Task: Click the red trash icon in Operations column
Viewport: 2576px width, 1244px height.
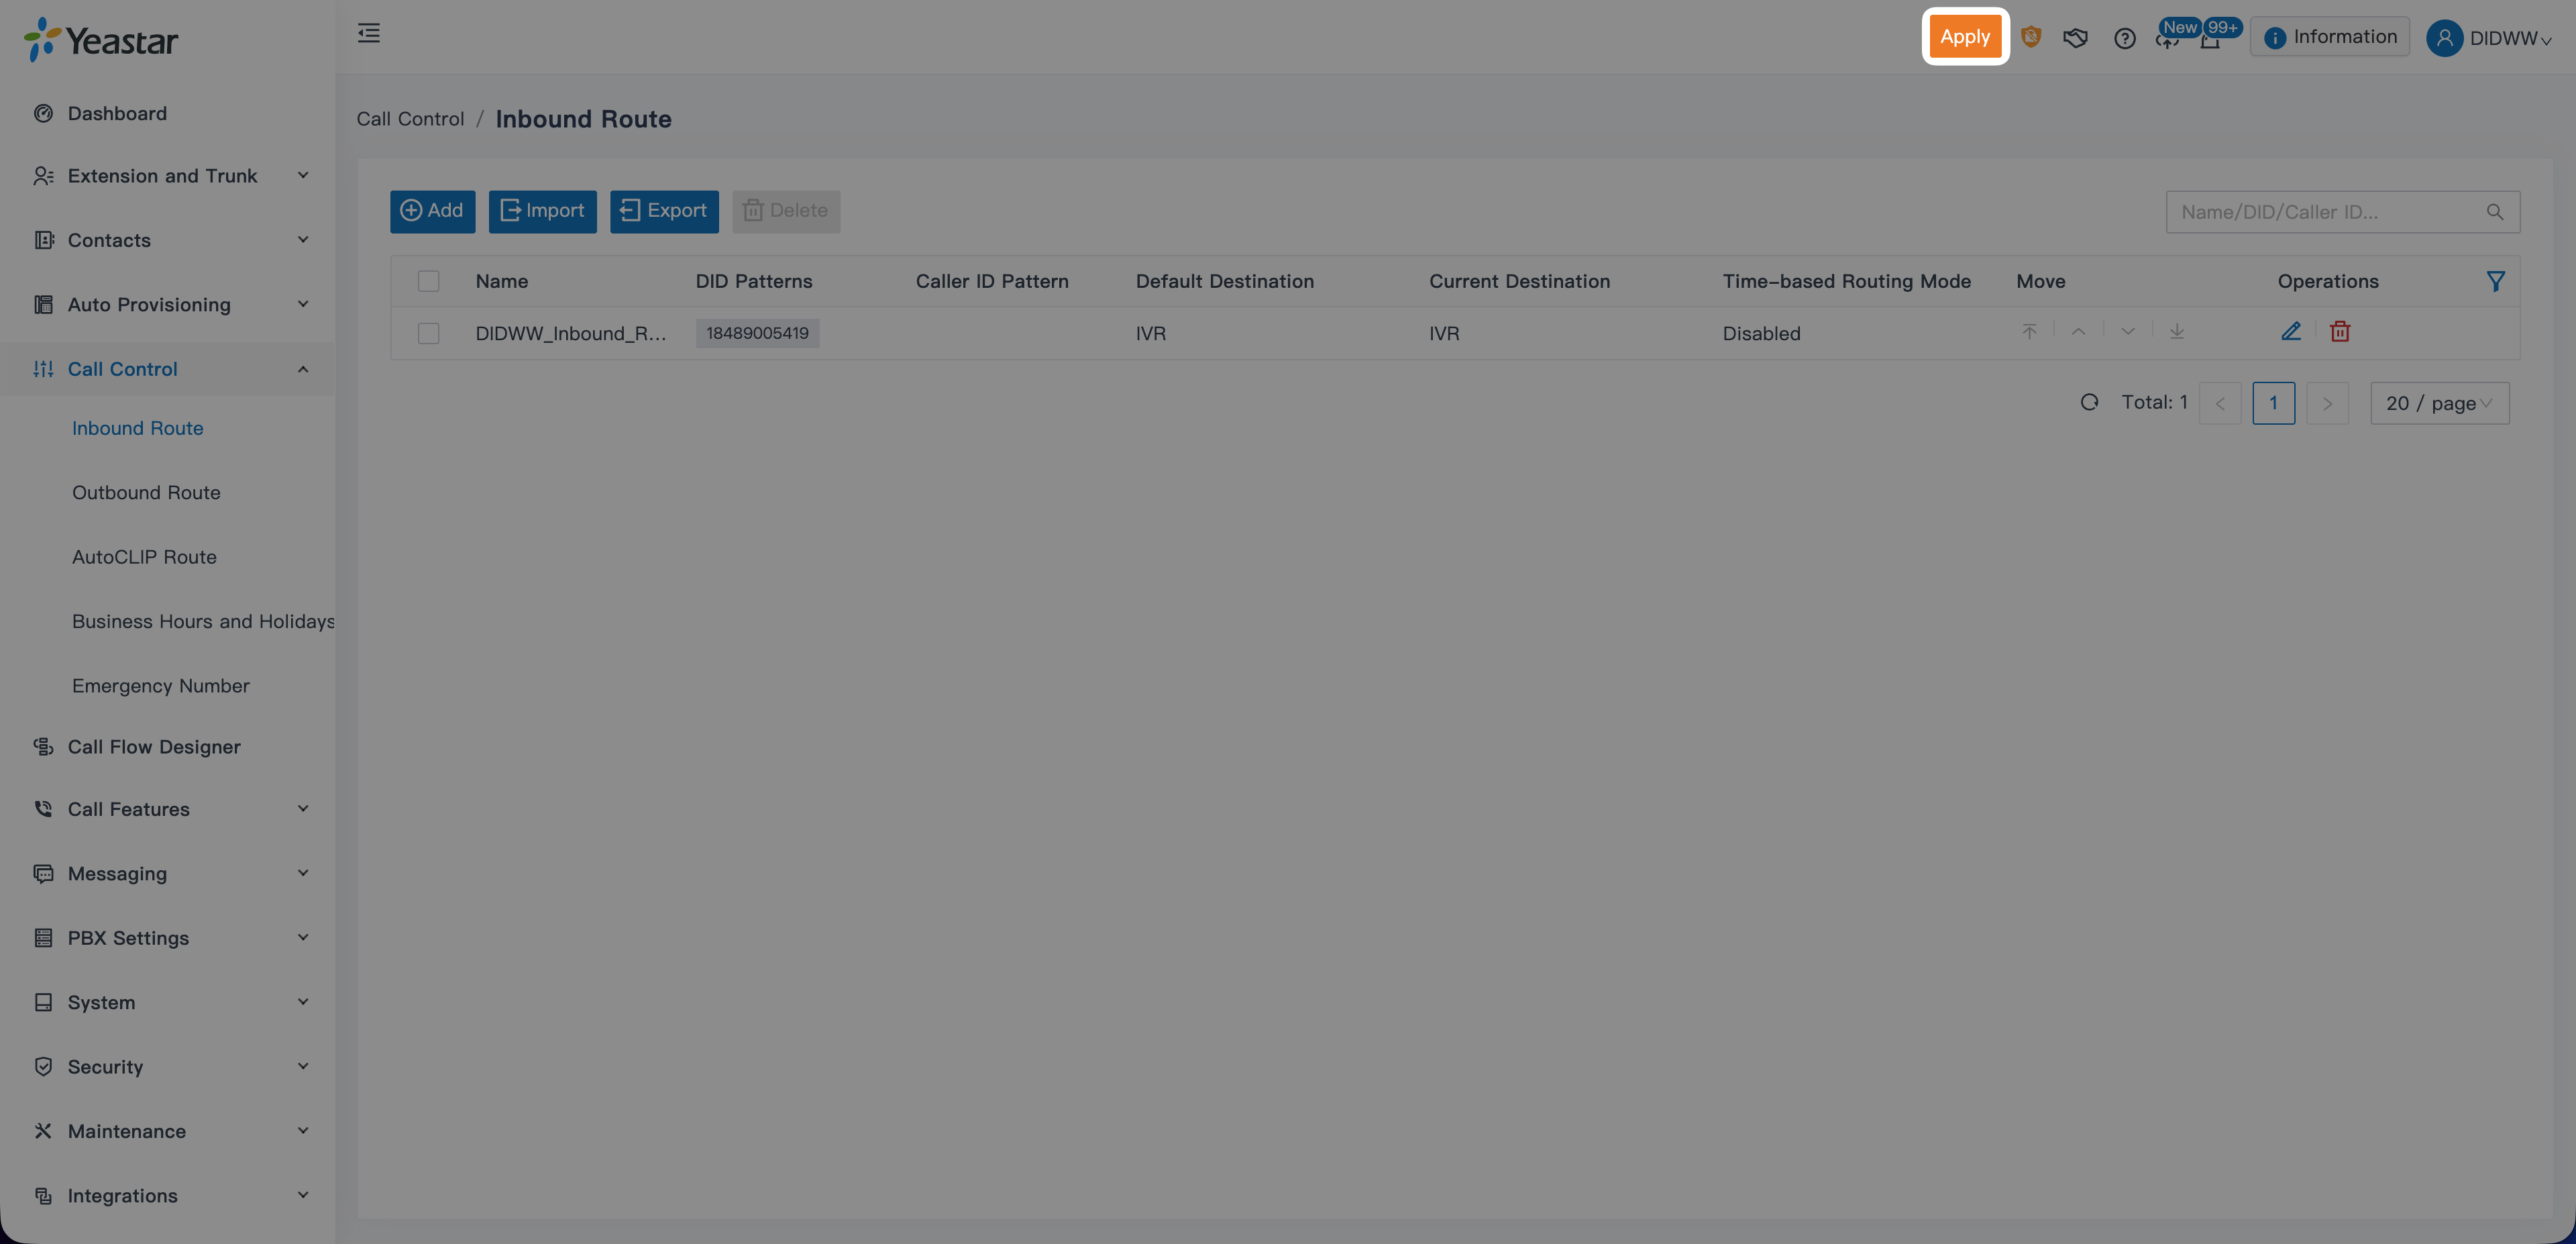Action: tap(2340, 332)
